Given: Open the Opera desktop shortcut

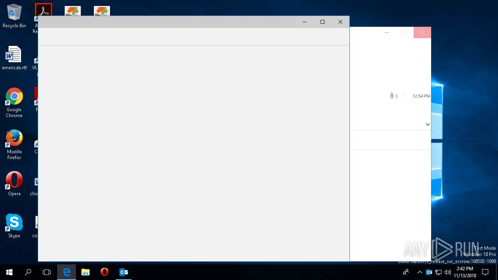Looking at the screenshot, I should [x=14, y=184].
